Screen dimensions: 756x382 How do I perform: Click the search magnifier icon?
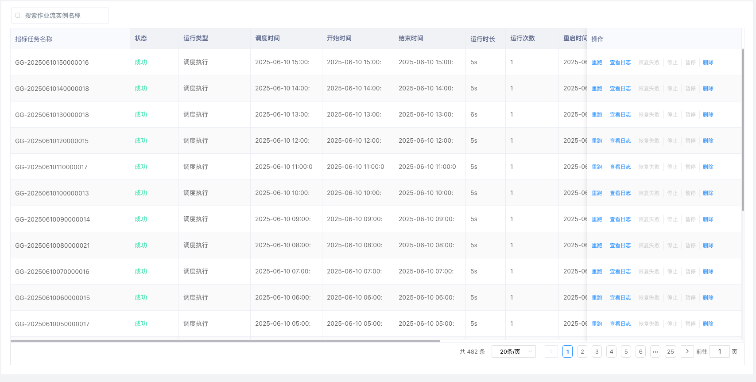tap(18, 16)
